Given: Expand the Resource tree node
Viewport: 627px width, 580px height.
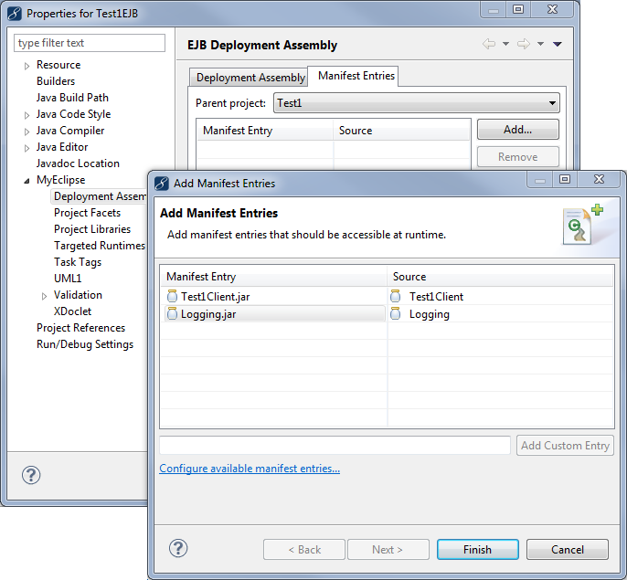Looking at the screenshot, I should tap(27, 66).
